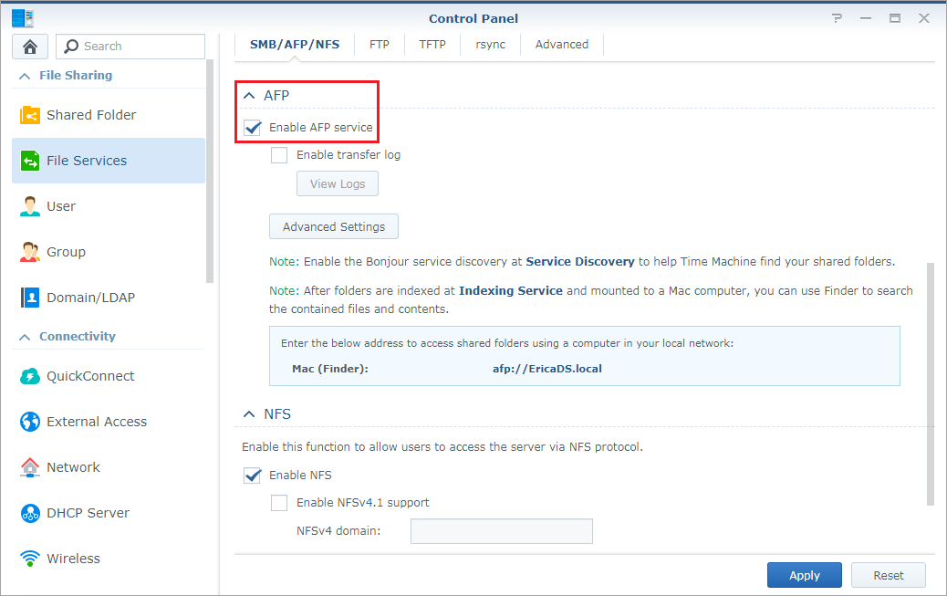Click the main panel vertical scrollbar
The height and width of the screenshot is (596, 947).
[930, 384]
